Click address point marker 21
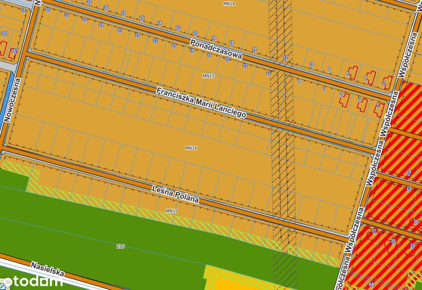Image resolution: width=422 pixels, height=290 pixels. [174, 46]
